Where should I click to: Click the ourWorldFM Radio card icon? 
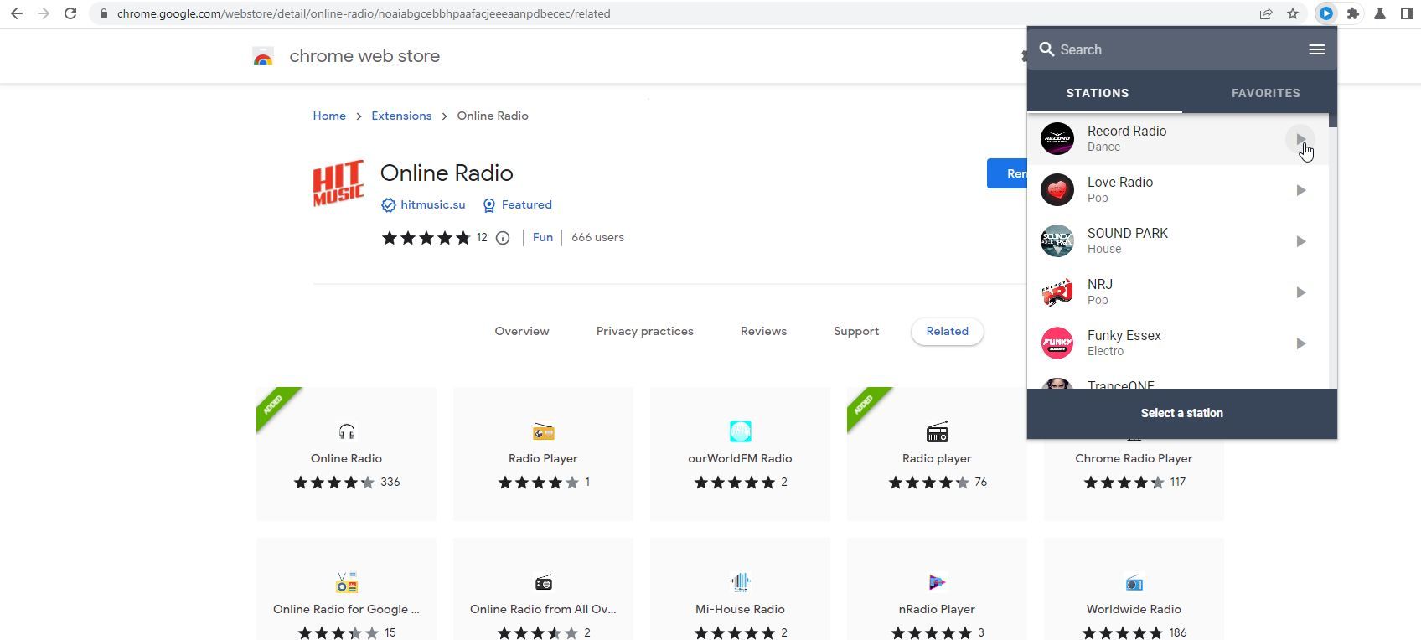click(741, 431)
